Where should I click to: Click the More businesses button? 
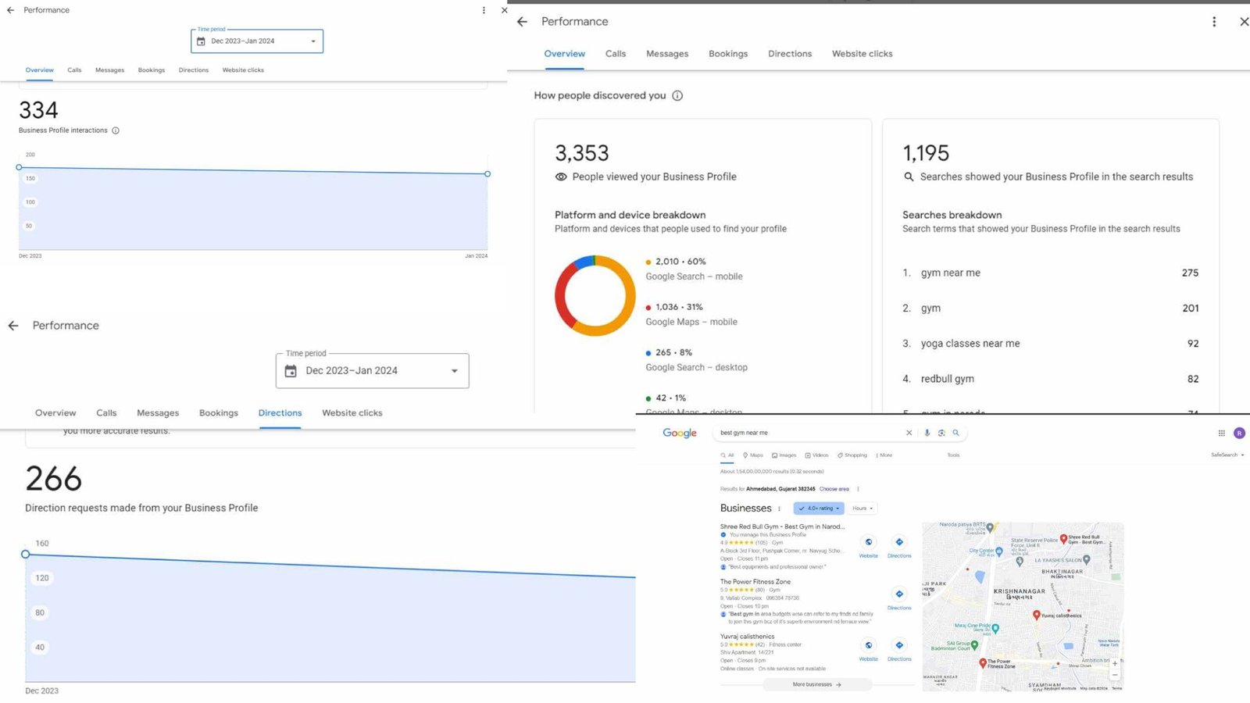click(817, 685)
